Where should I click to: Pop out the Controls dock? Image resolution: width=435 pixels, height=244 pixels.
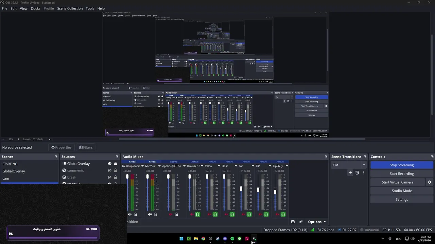(432, 157)
